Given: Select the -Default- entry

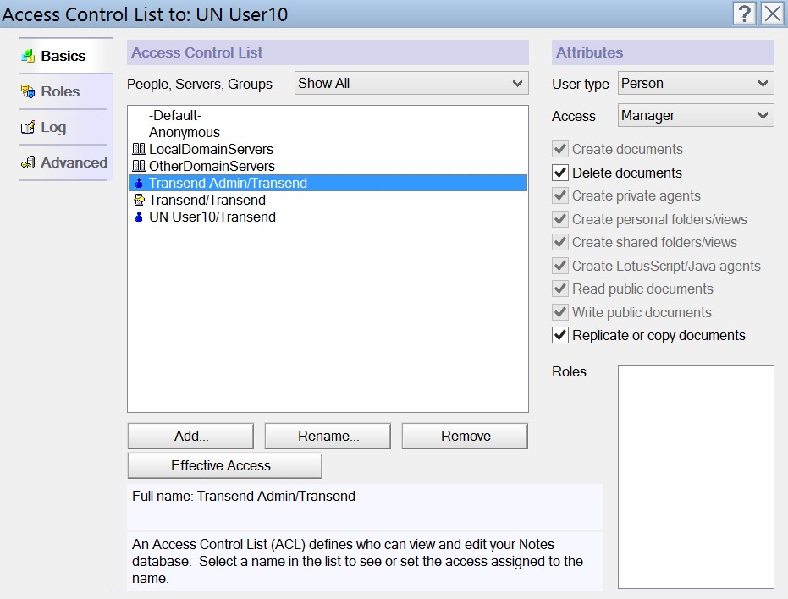Looking at the screenshot, I should (328, 116).
